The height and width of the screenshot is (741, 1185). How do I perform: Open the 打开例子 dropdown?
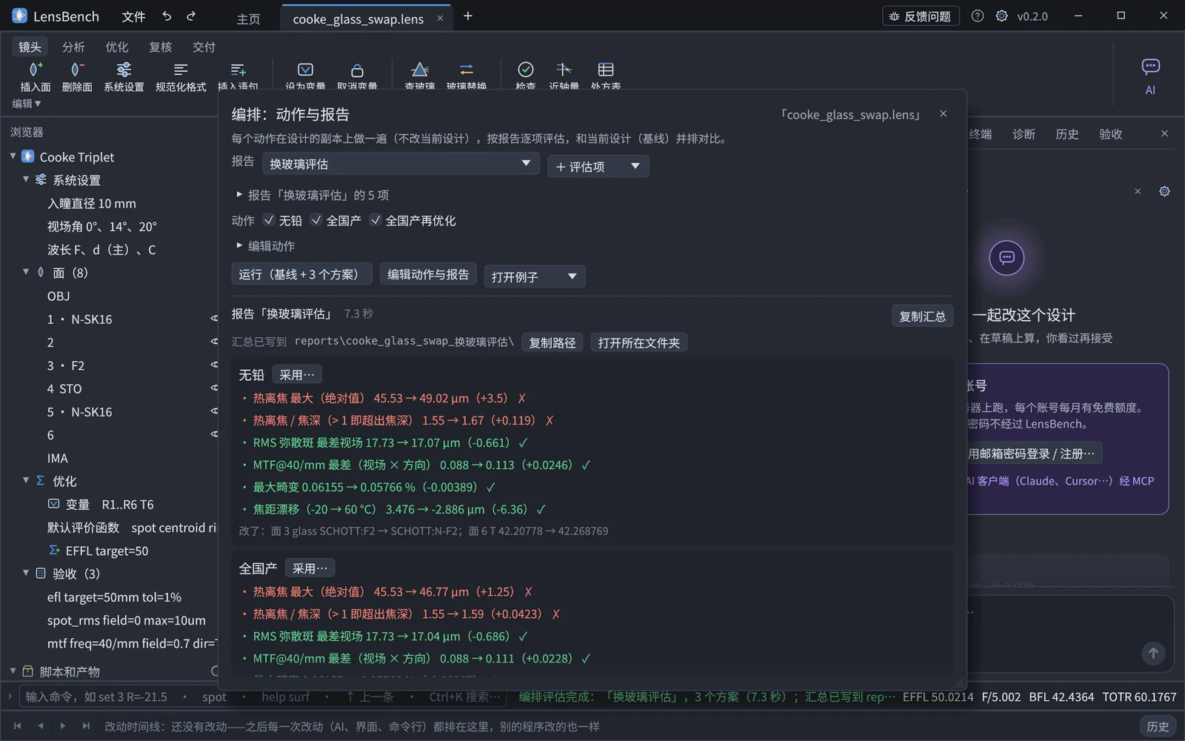point(535,276)
